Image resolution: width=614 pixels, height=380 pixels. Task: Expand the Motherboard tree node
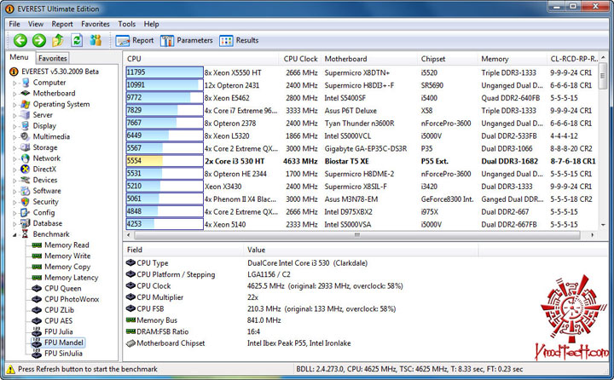click(14, 94)
